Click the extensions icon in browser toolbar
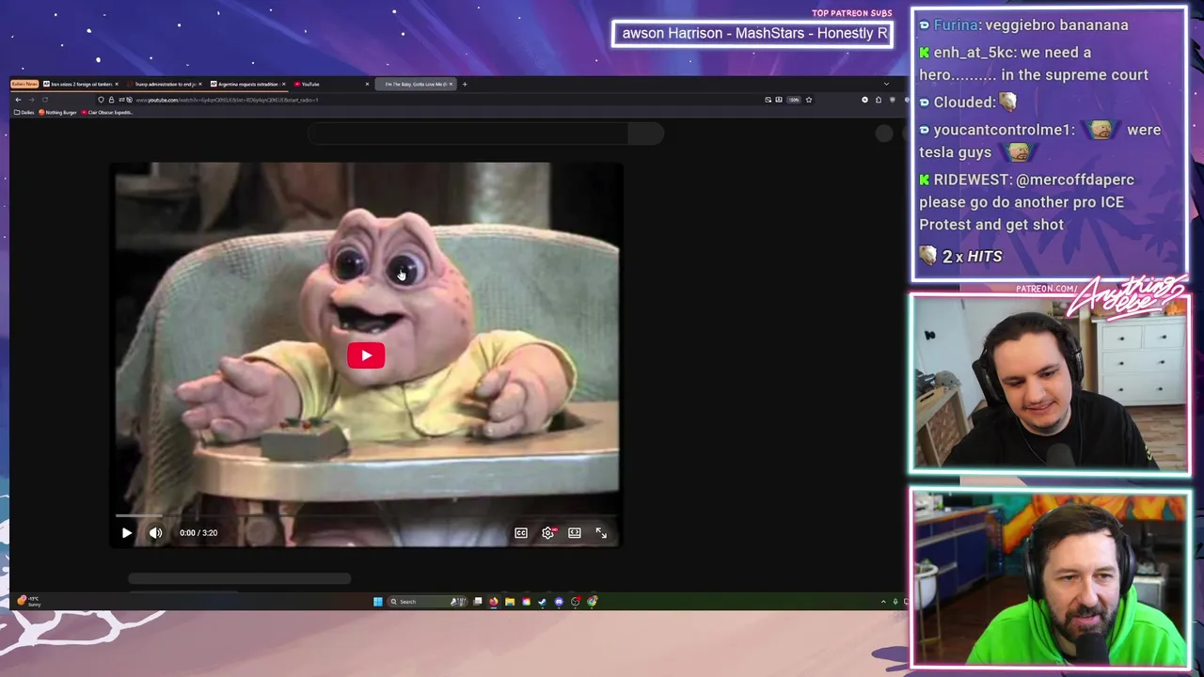Screen dimensions: 1204x677 (x=879, y=100)
